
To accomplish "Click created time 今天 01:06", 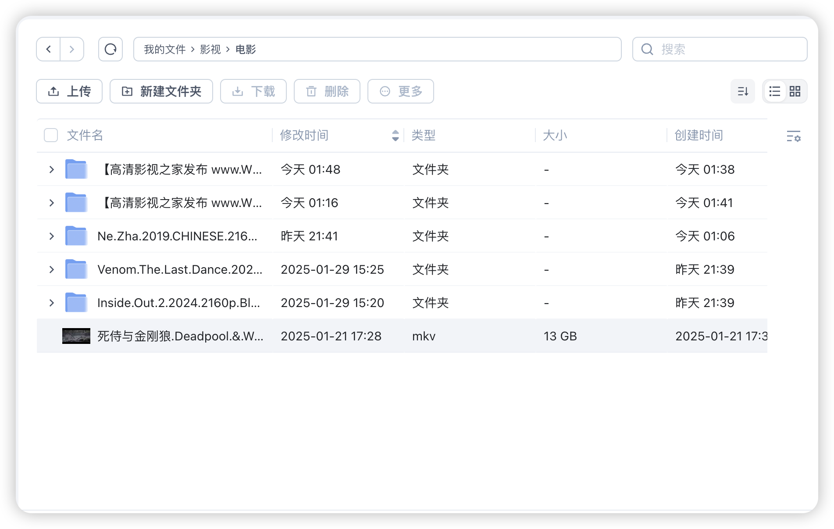I will pyautogui.click(x=705, y=236).
